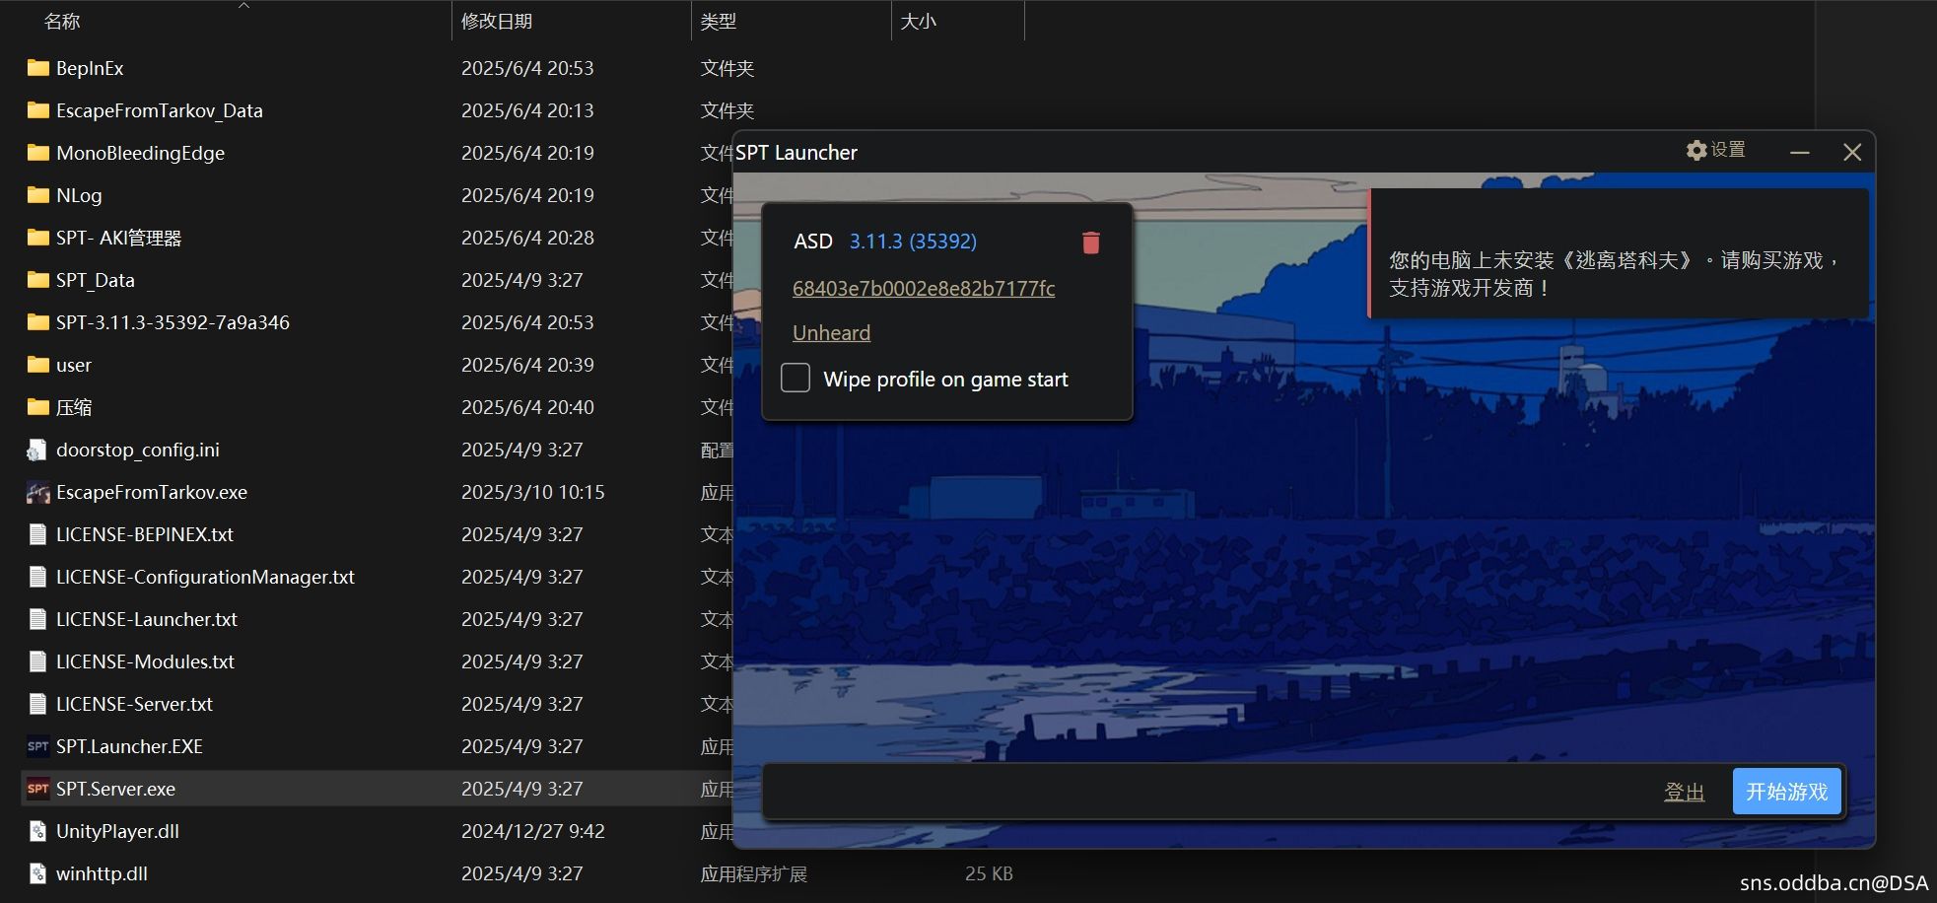Viewport: 1937px width, 903px height.
Task: Select the BepInEx folder icon
Action: pyautogui.click(x=37, y=68)
